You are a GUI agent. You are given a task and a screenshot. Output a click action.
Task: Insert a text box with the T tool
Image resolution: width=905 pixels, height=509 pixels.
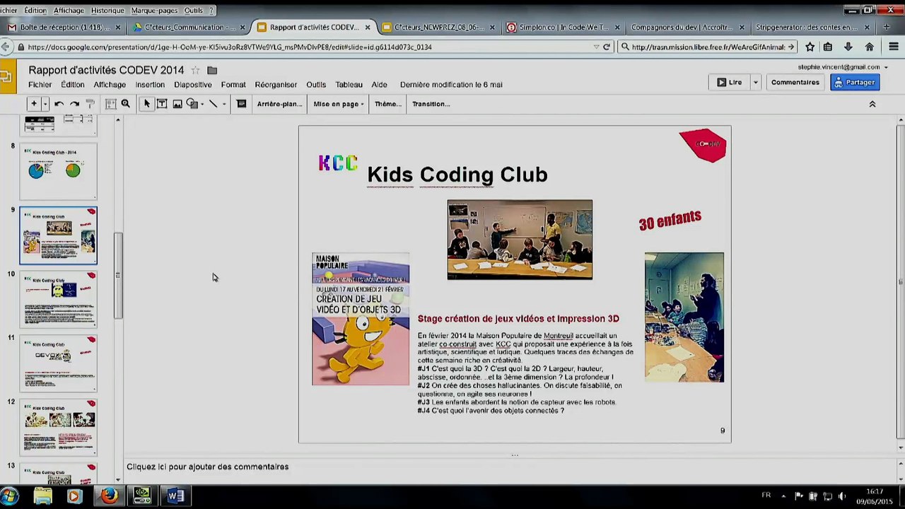pyautogui.click(x=162, y=104)
